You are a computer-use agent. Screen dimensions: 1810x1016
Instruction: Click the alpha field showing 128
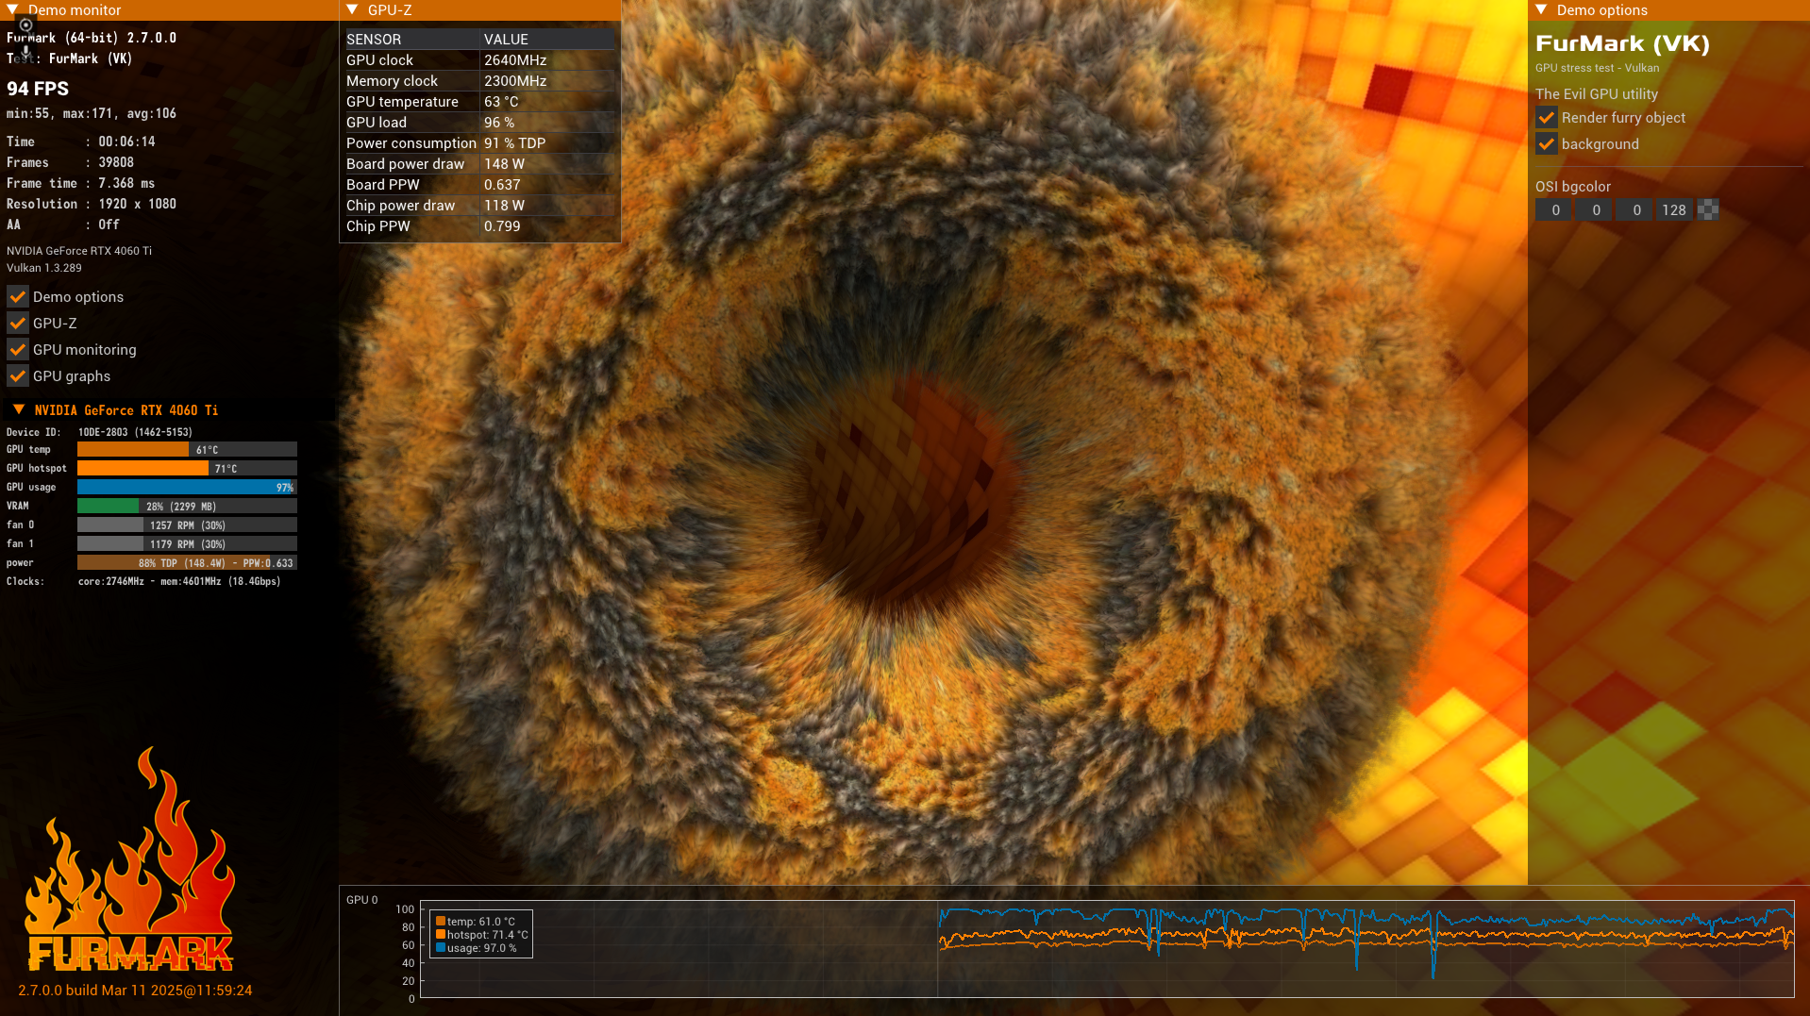[1675, 209]
